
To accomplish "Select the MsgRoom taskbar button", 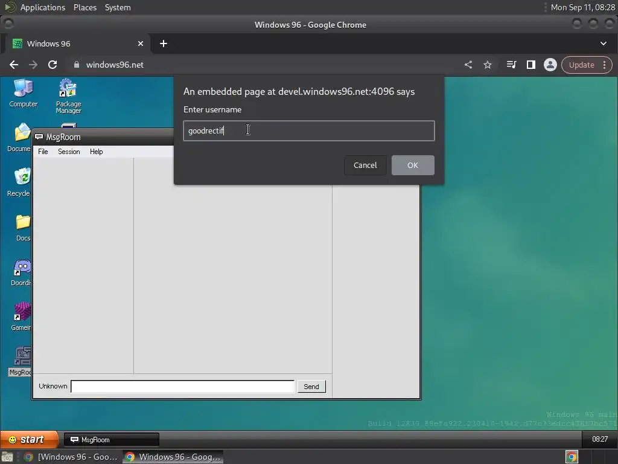I will tap(111, 440).
